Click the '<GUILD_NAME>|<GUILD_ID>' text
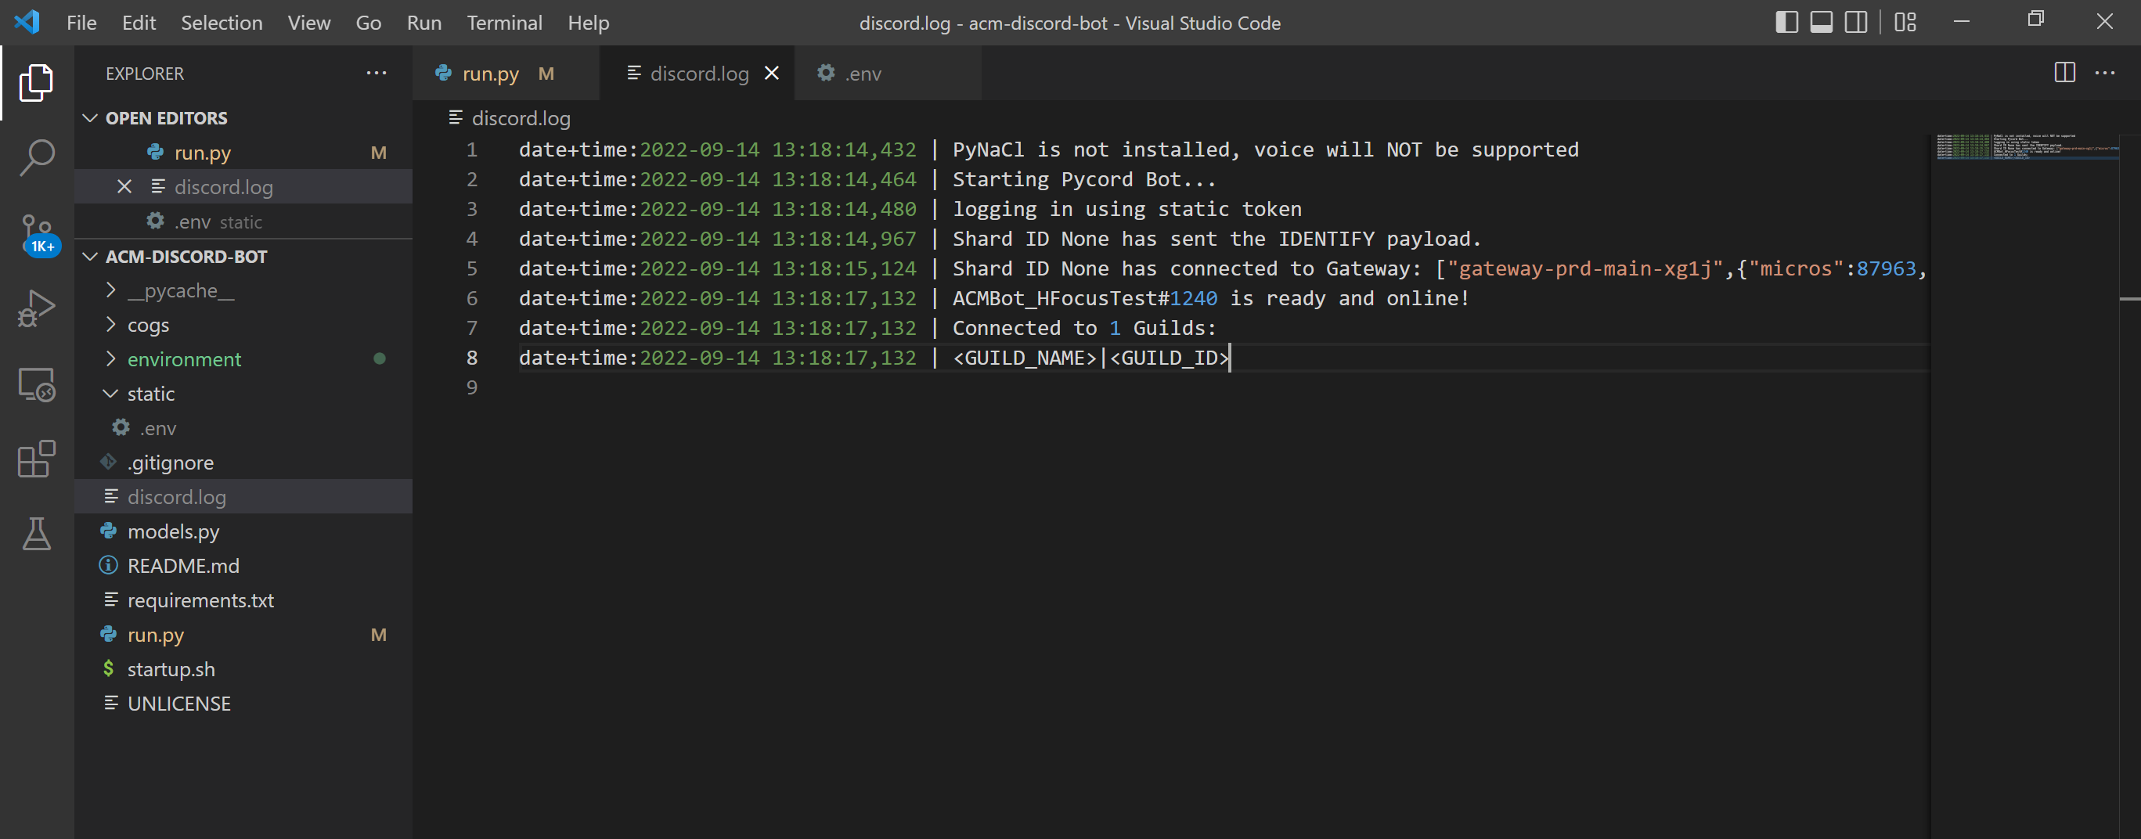 [x=1090, y=358]
